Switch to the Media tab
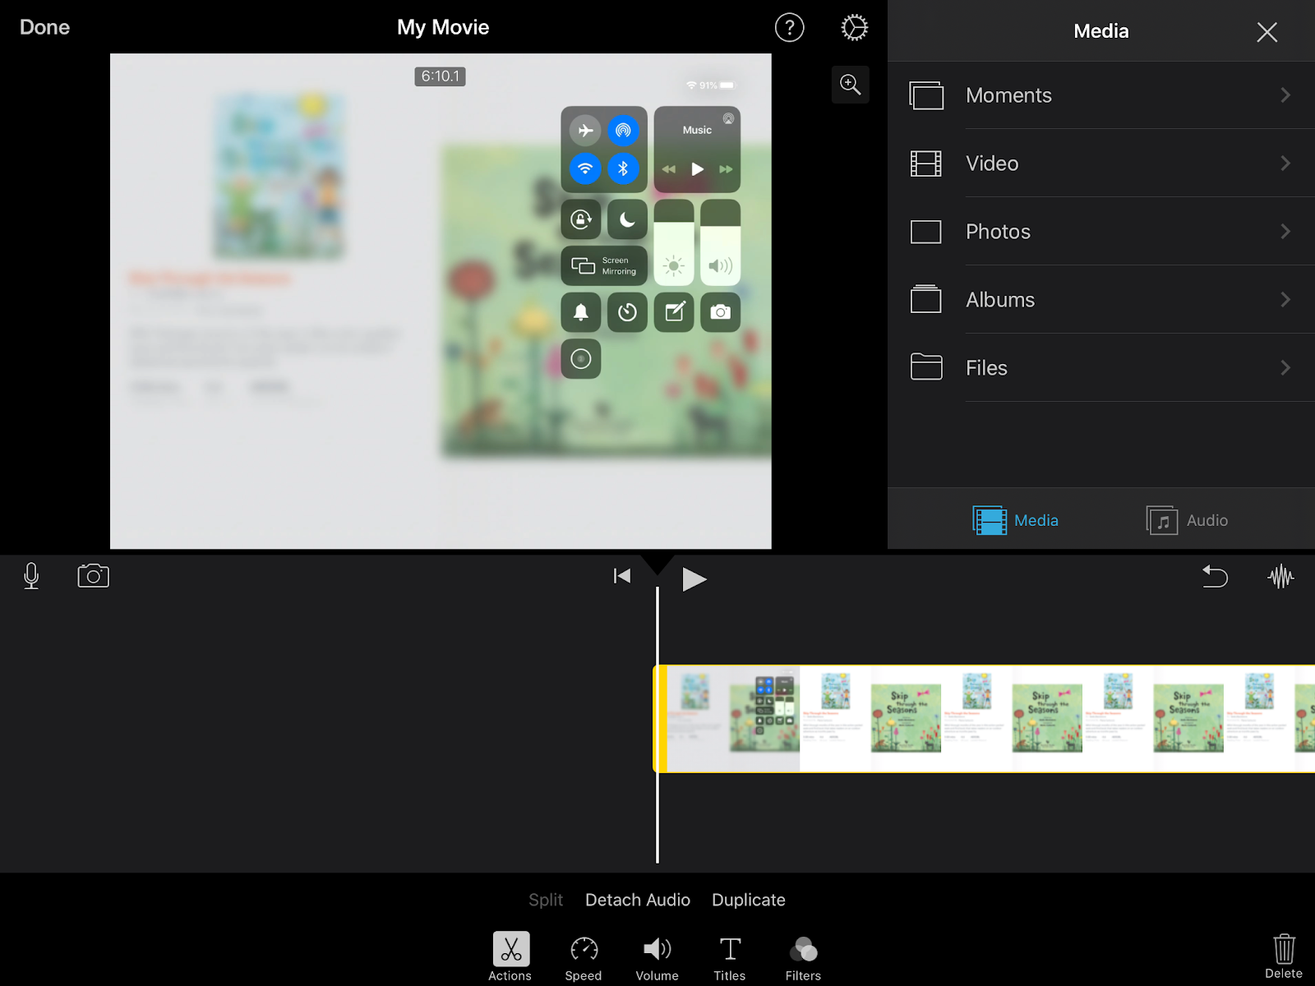Viewport: 1315px width, 986px height. coord(1016,520)
